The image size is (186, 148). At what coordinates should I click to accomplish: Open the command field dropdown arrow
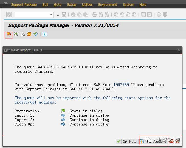click(51, 15)
